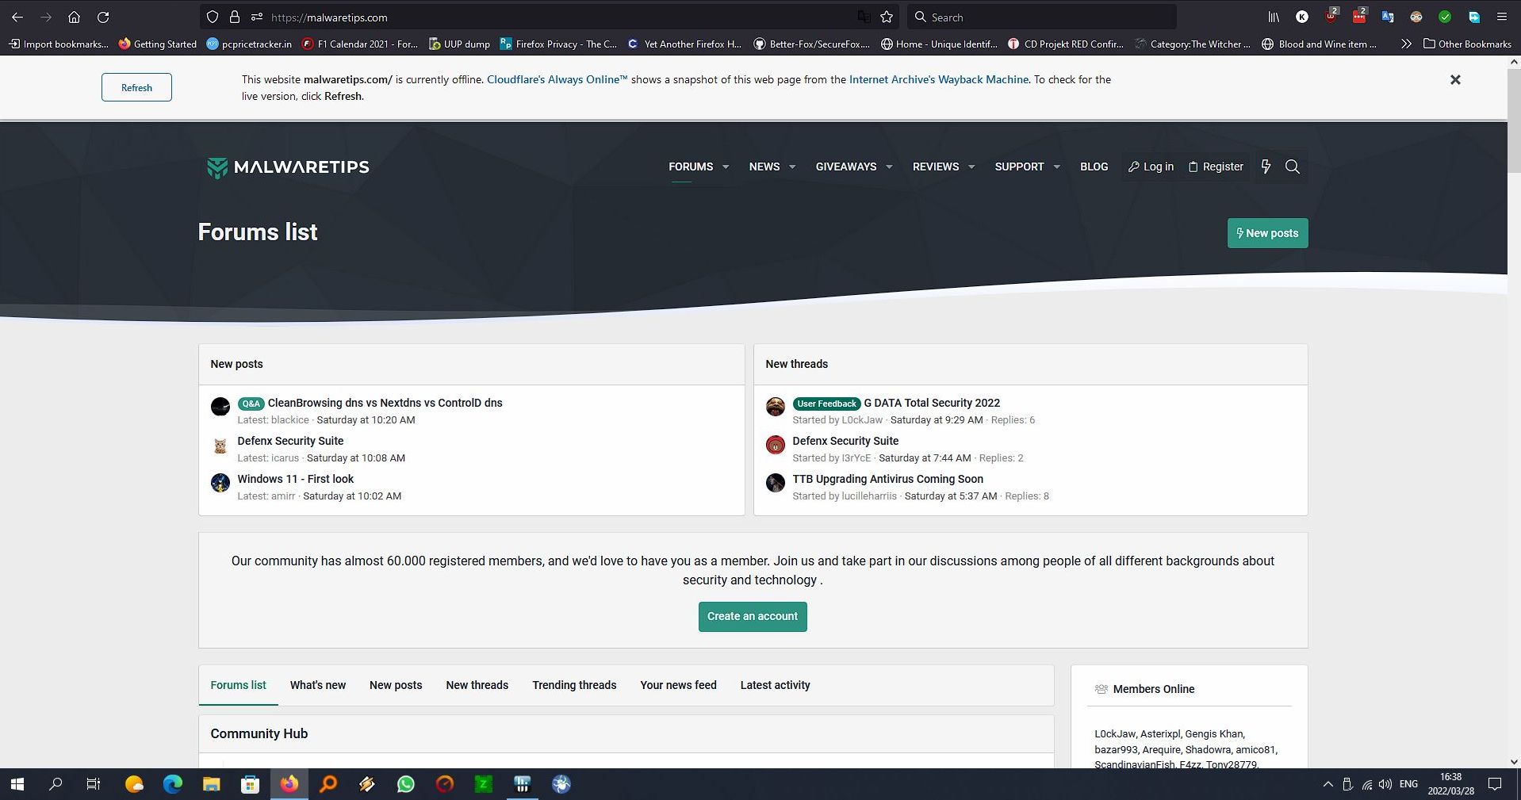Image resolution: width=1521 pixels, height=800 pixels.
Task: Open WhatsApp from the taskbar
Action: 405,784
